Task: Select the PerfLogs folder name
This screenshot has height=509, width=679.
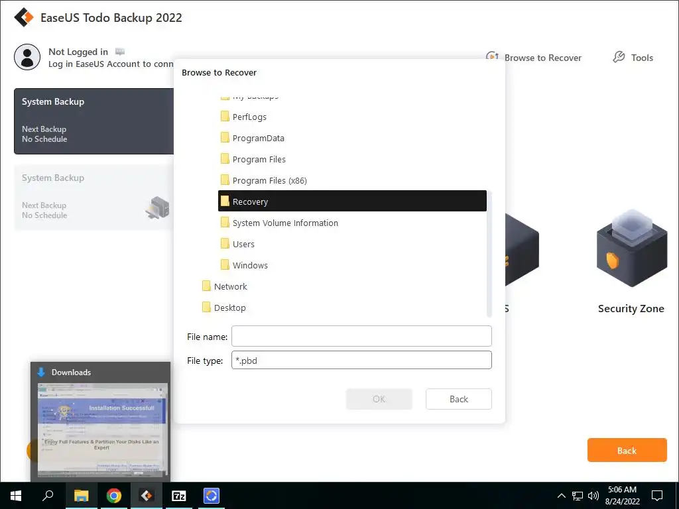Action: pos(249,117)
